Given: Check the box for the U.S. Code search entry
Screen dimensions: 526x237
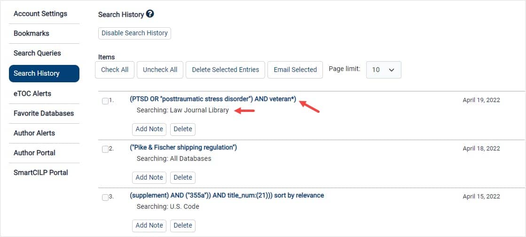Looking at the screenshot, I should click(x=105, y=197).
